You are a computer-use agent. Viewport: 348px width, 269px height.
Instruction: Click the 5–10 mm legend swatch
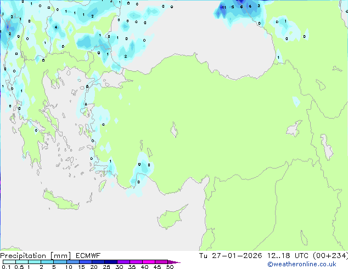(x=60, y=262)
